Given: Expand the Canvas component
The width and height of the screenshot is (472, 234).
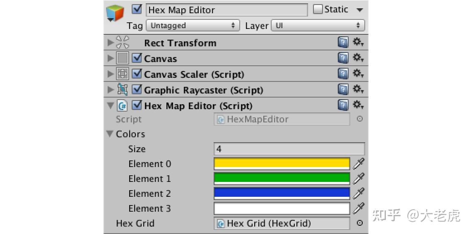Looking at the screenshot, I should coord(111,58).
